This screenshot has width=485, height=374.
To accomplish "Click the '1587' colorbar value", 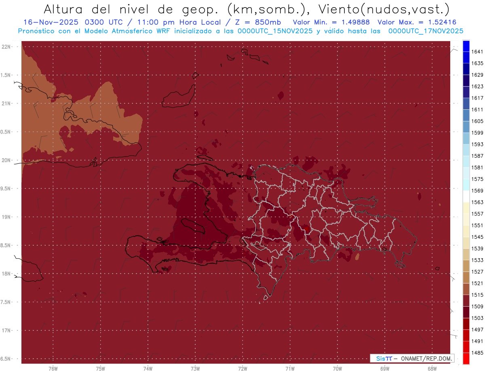I will [477, 156].
